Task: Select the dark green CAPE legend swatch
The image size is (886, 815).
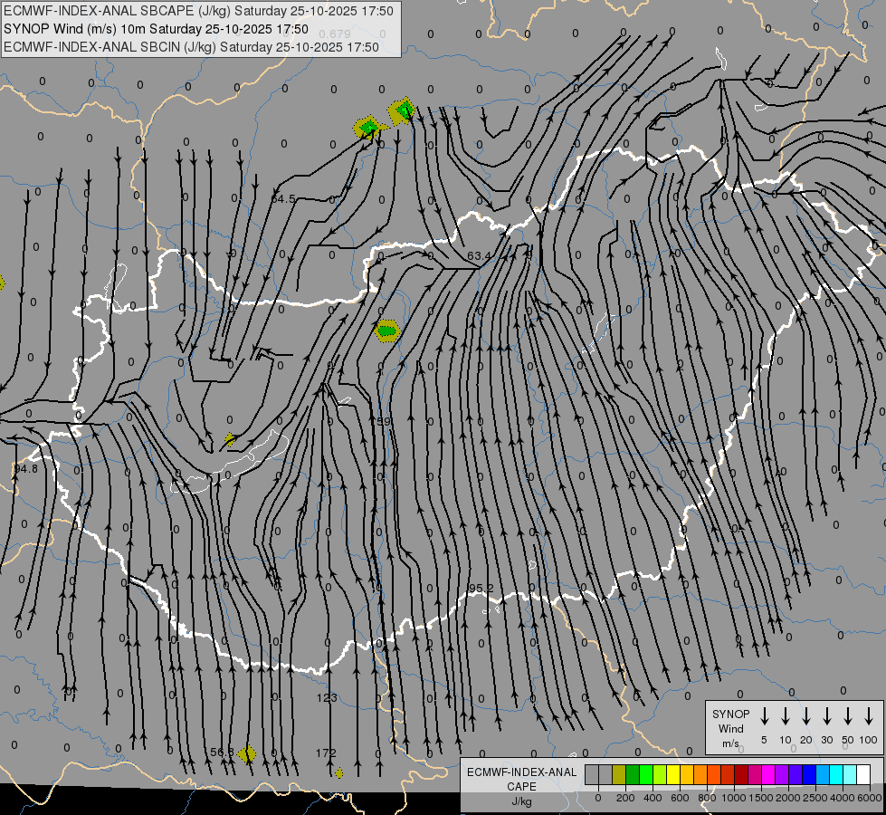Action: tap(633, 774)
